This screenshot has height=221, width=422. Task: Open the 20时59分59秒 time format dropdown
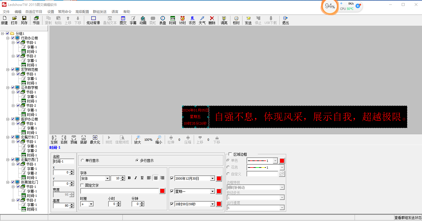[x=212, y=204]
